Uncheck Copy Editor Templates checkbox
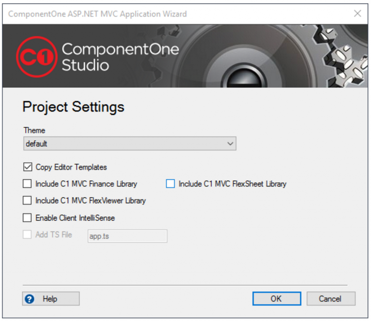Image resolution: width=371 pixels, height=321 pixels. 28,167
